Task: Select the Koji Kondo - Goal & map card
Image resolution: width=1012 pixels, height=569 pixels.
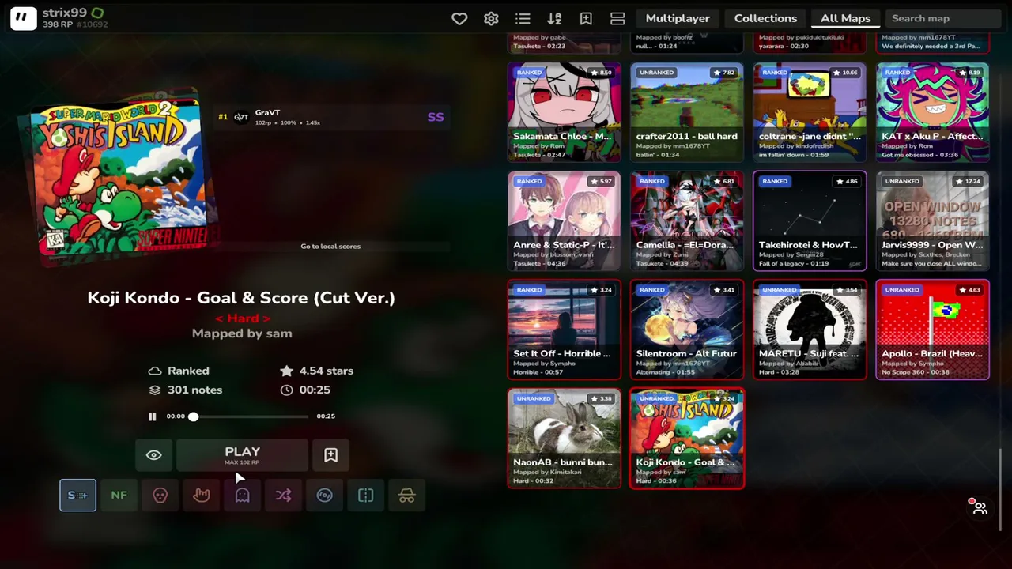Action: 686,439
